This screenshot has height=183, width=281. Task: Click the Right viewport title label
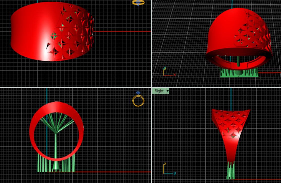[159, 91]
